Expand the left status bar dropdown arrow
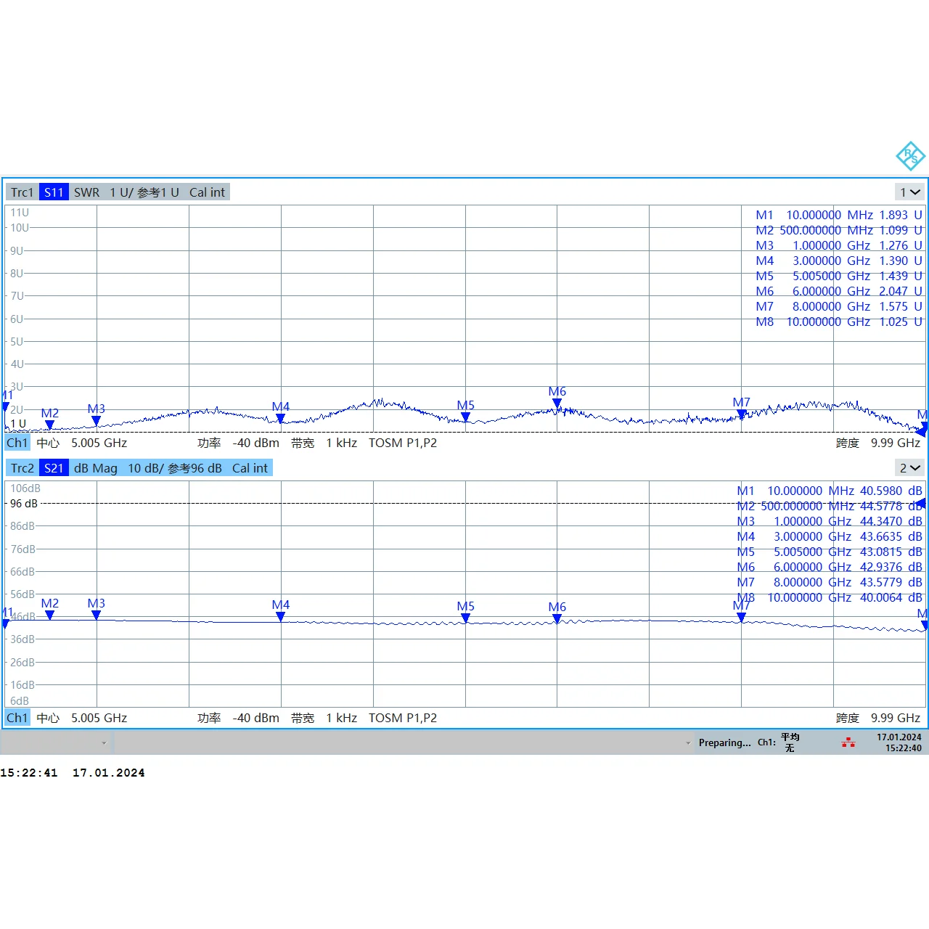929x929 pixels. point(104,742)
